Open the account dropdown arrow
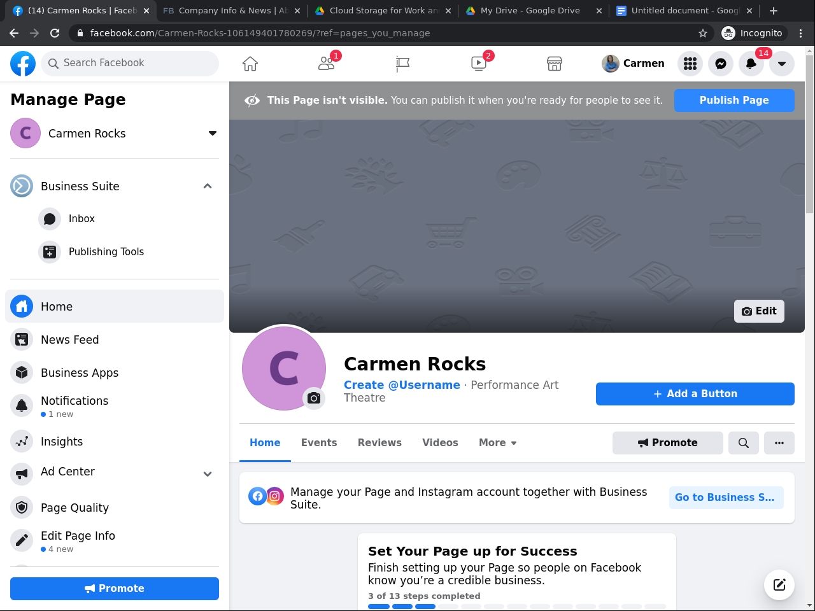815x611 pixels. (782, 64)
